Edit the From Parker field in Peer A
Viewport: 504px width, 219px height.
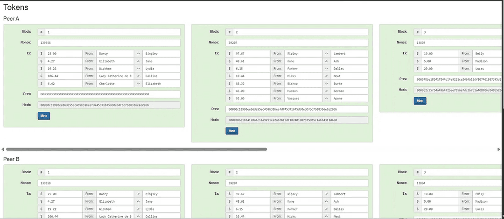303,69
